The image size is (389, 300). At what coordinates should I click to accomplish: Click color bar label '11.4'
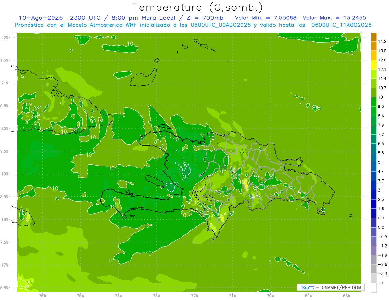point(382,79)
